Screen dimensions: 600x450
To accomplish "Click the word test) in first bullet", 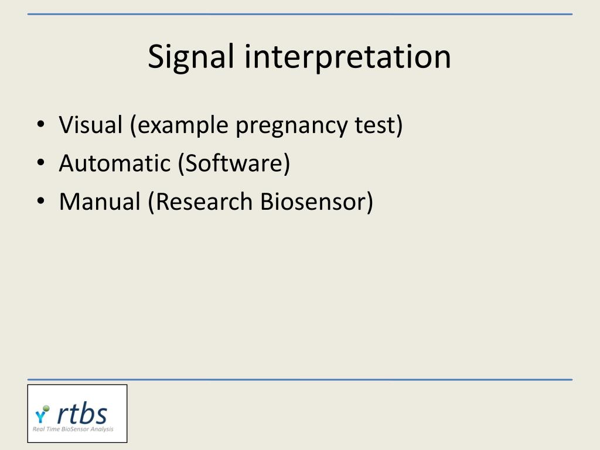I will 379,125.
